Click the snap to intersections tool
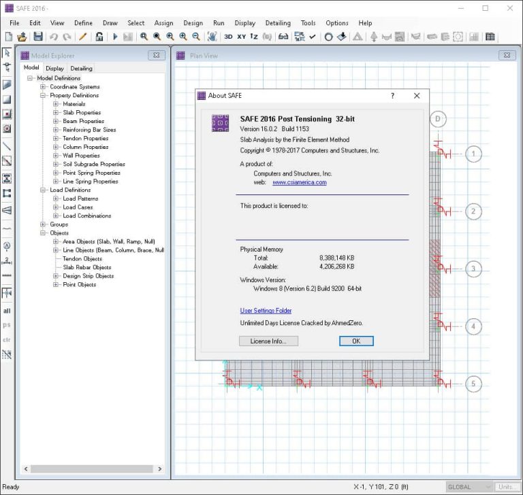Viewport: 523px width, 495px height. coord(7,293)
